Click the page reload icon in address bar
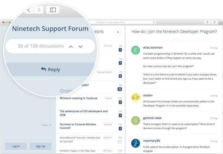This screenshot has width=223, height=154. (154, 22)
